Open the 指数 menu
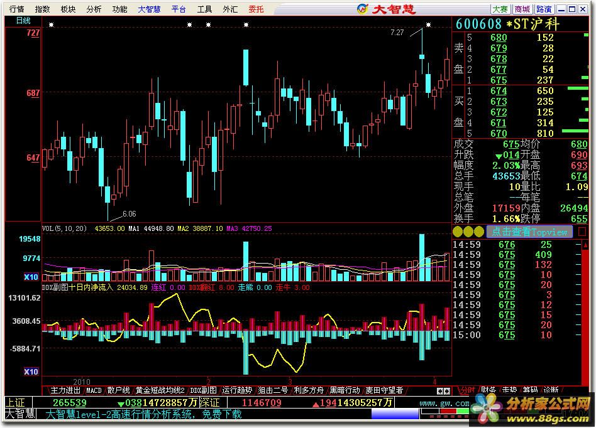Viewport: 596px width, 428px height. coord(42,9)
